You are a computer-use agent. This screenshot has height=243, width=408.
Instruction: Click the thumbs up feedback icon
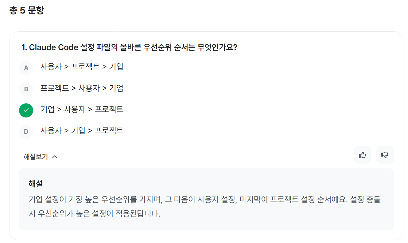(362, 155)
